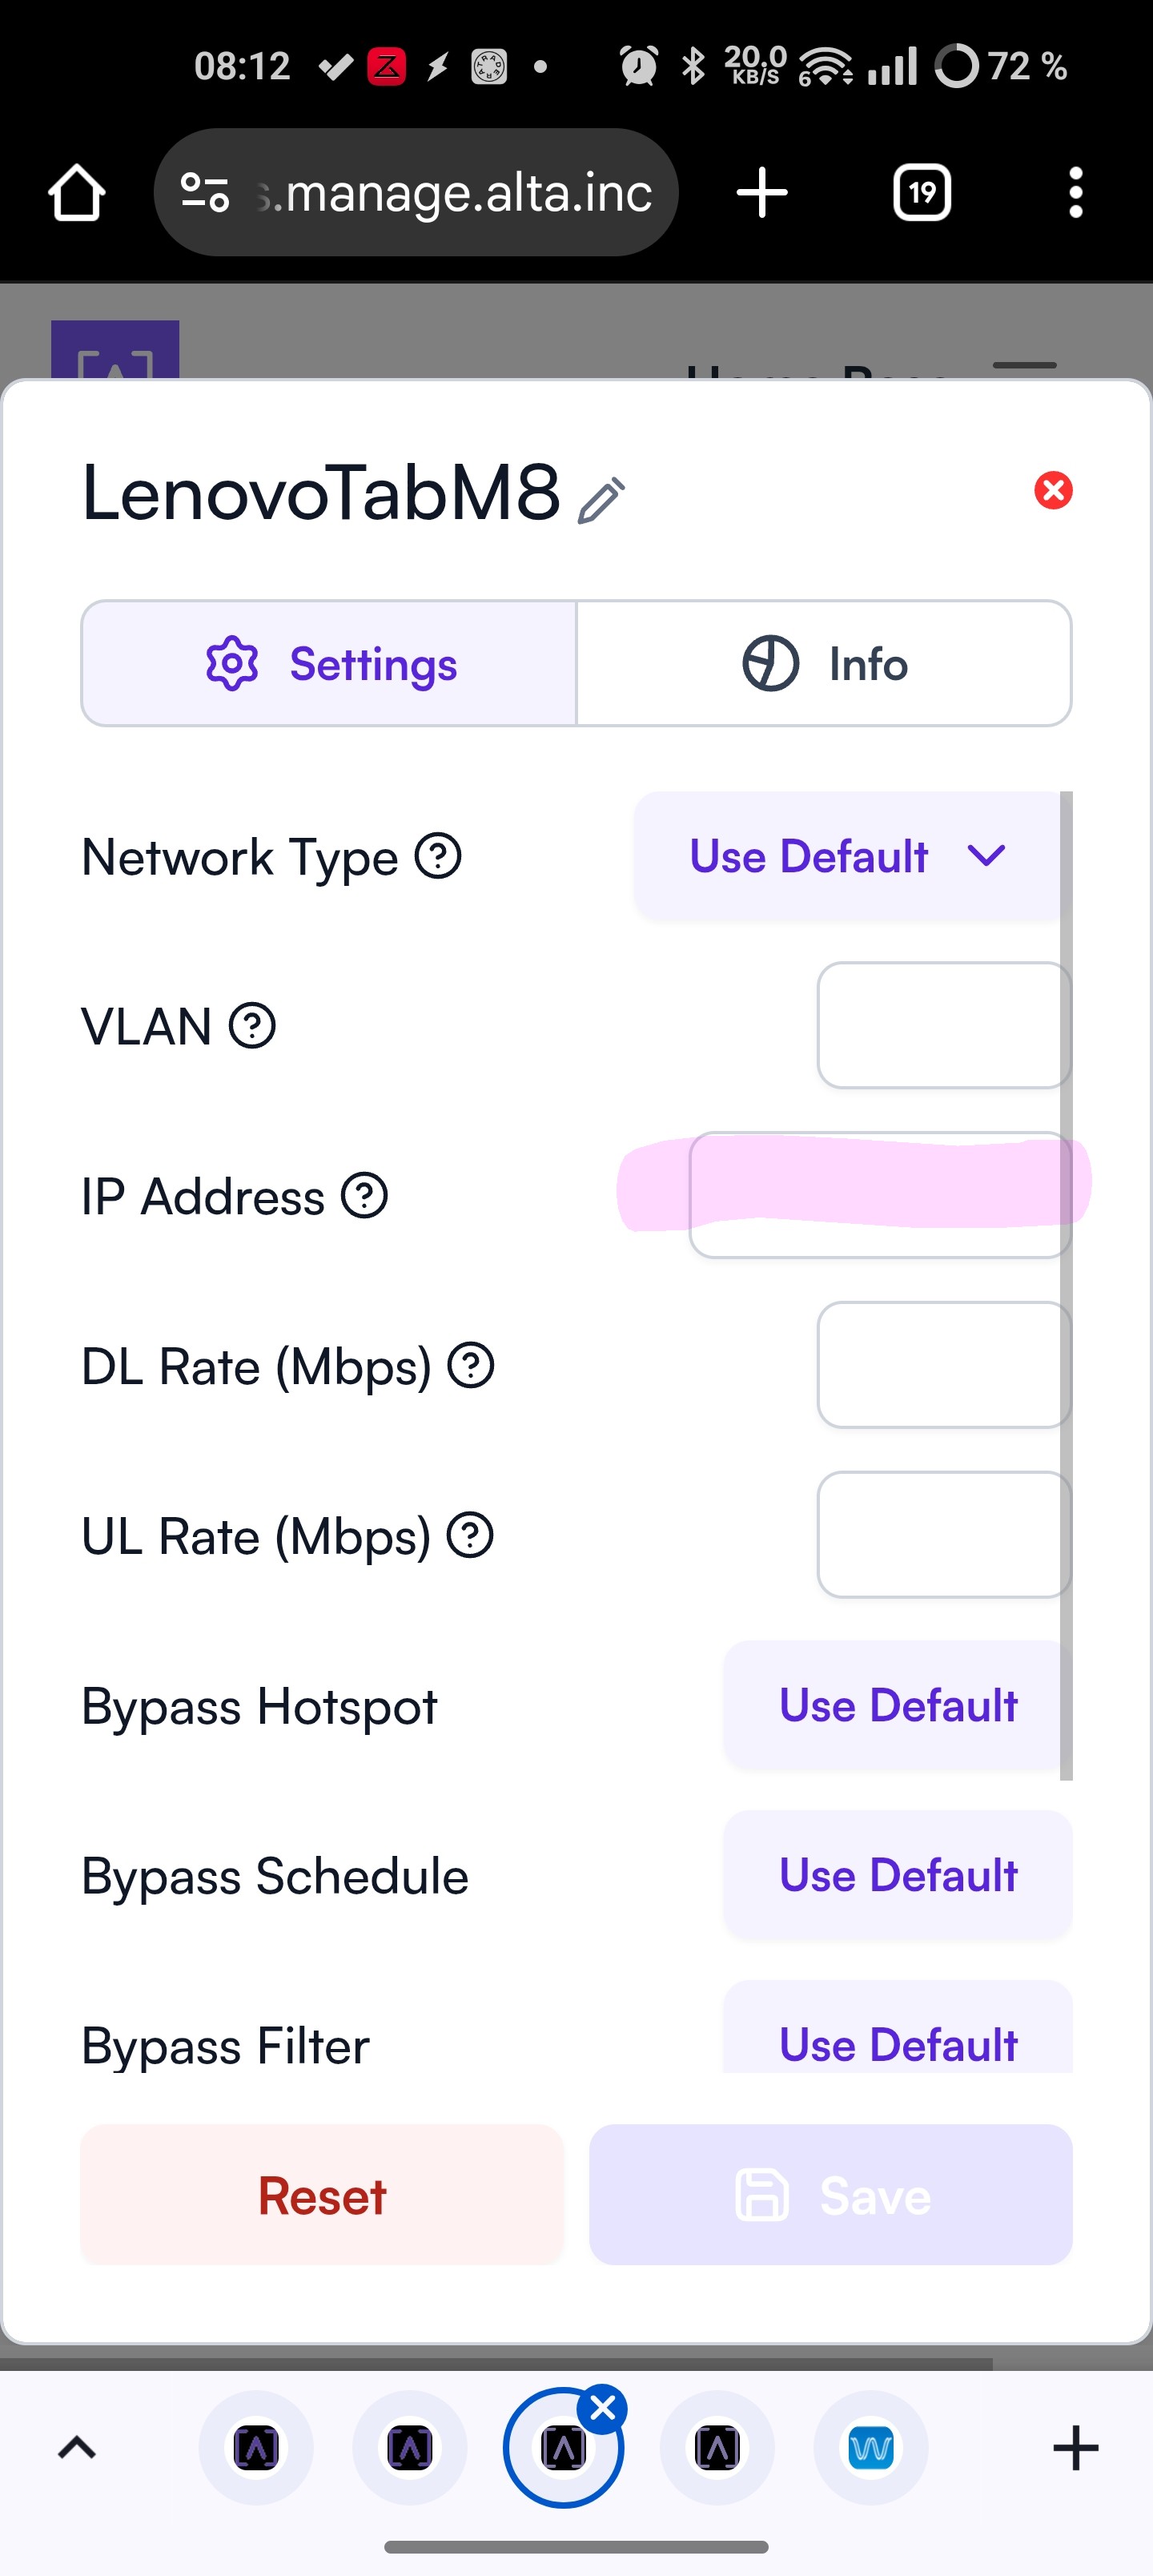The image size is (1153, 2576).
Task: Click the pencil icon to rename LenovoTabM8
Action: pyautogui.click(x=601, y=500)
